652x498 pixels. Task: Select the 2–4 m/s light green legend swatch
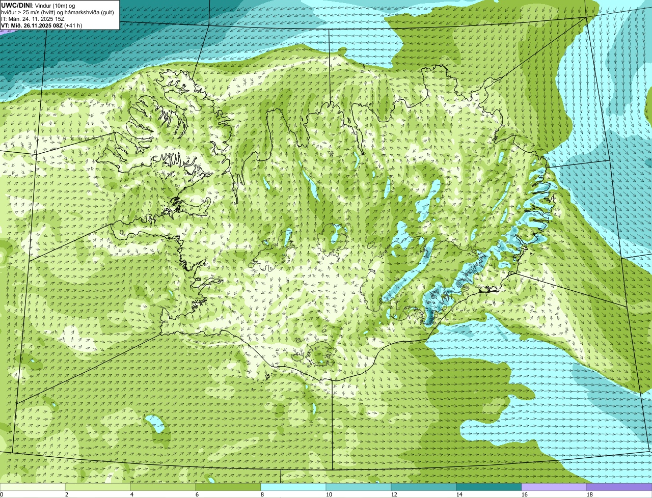tap(98, 487)
